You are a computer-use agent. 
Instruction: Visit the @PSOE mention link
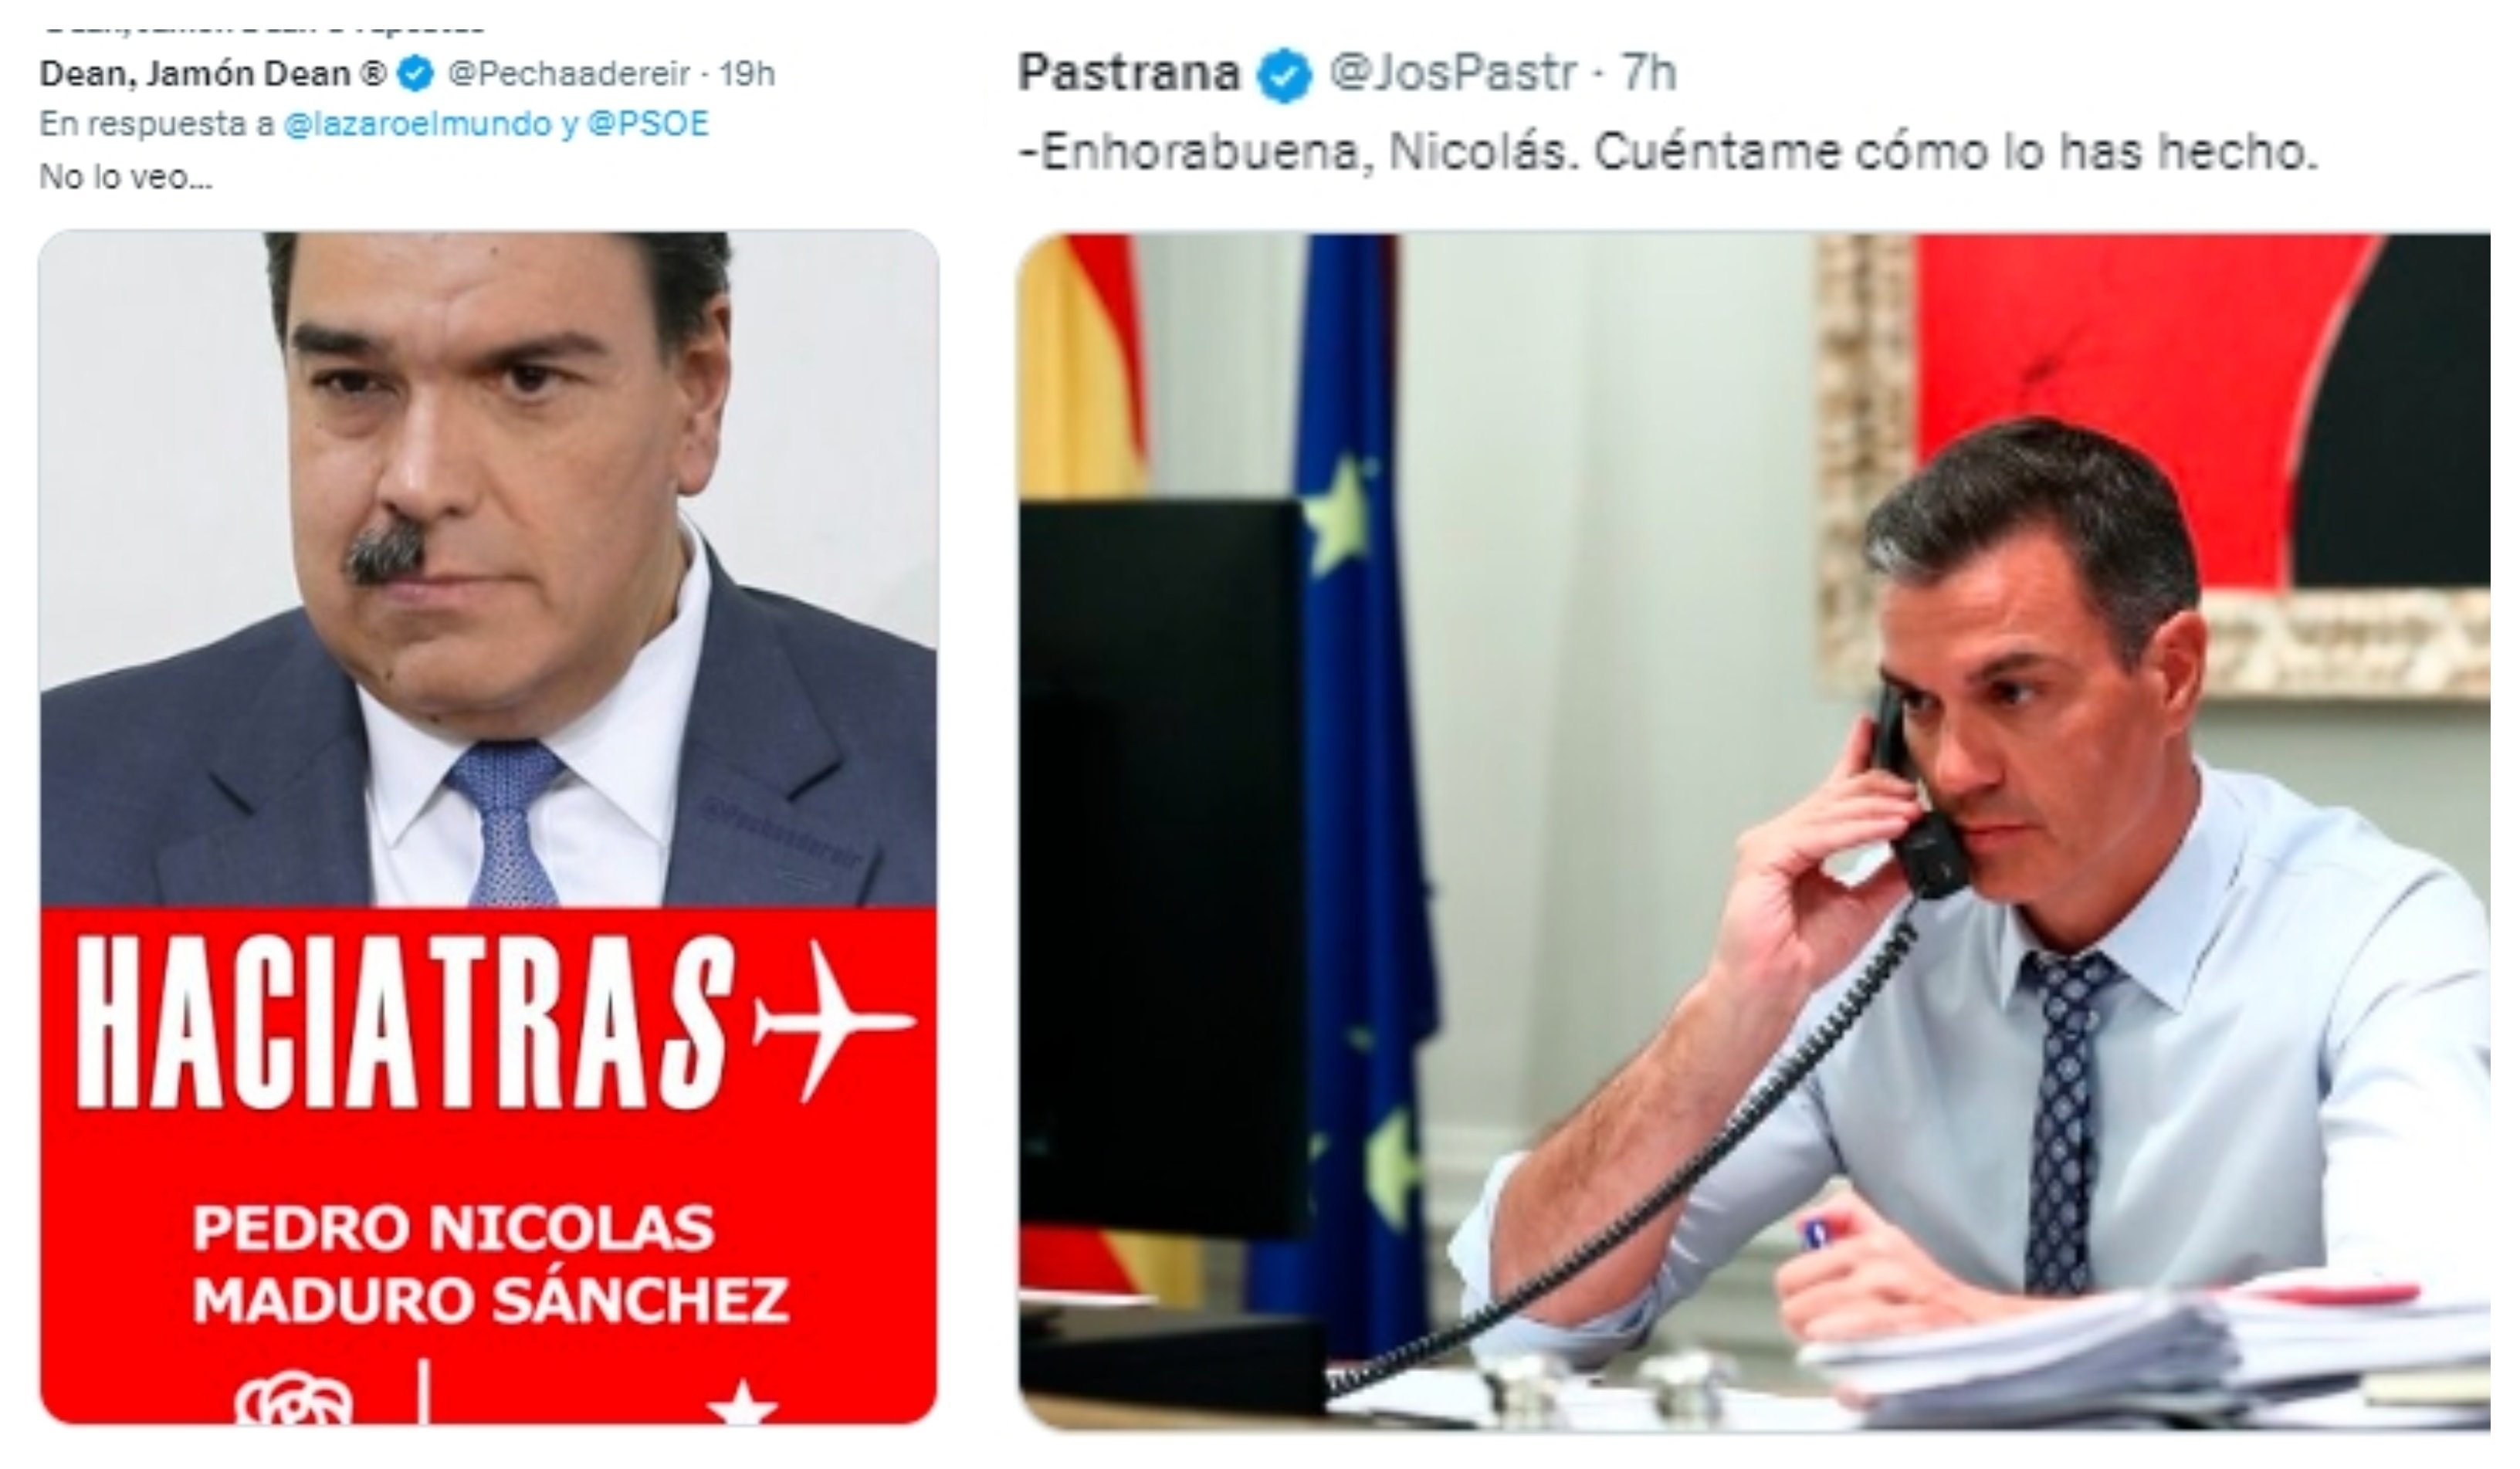point(648,124)
